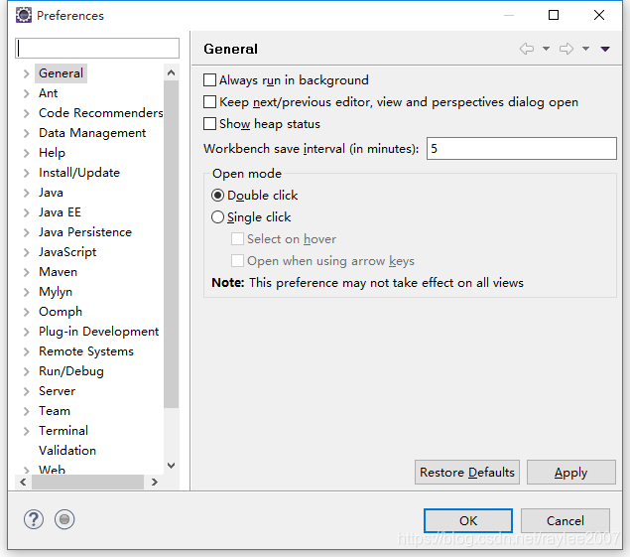Screen dimensions: 630x557
Task: Click the forward navigation arrow icon
Action: click(x=567, y=49)
